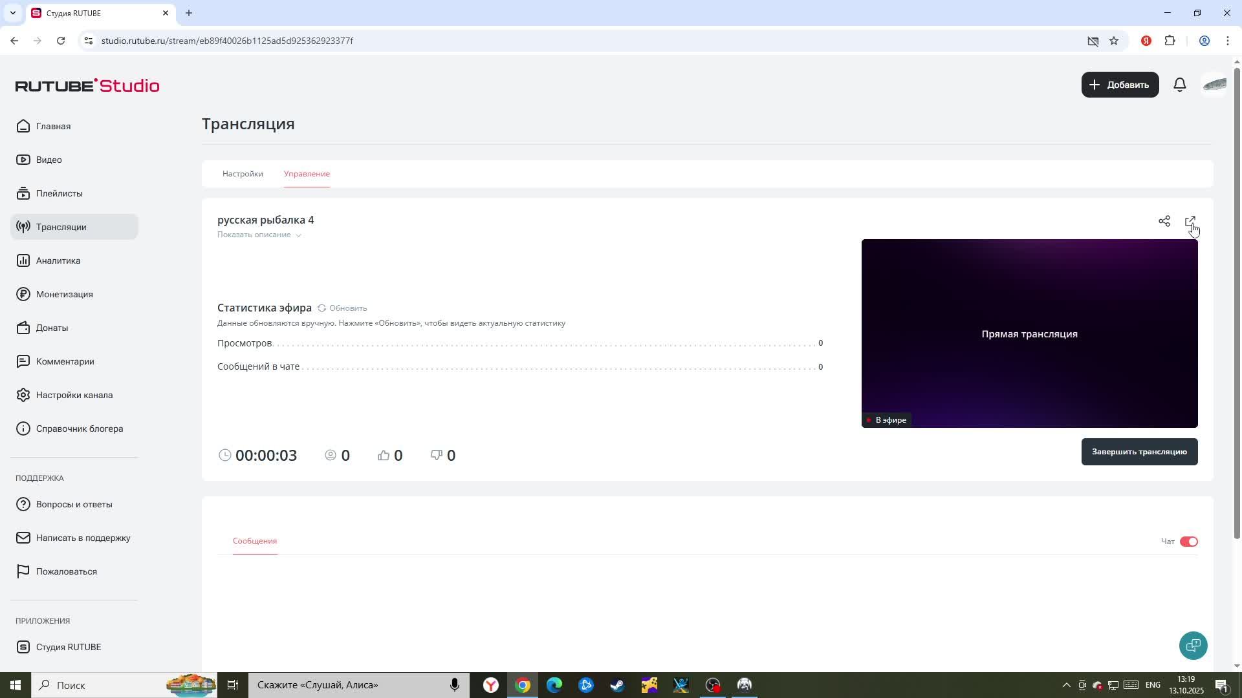
Task: Click the Добавить button
Action: point(1119,85)
